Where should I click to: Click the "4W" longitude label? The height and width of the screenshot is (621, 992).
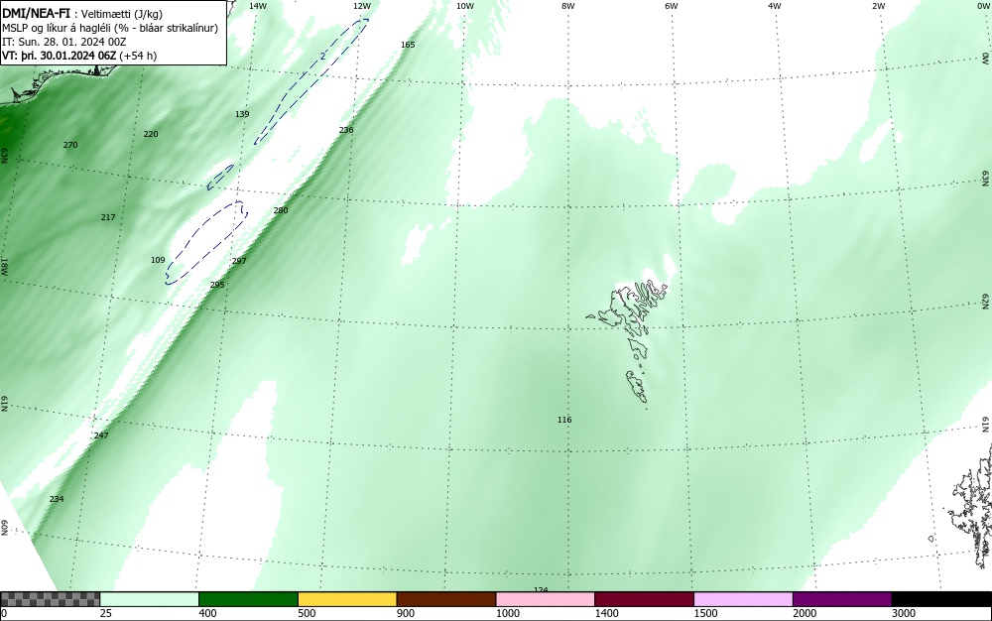775,6
